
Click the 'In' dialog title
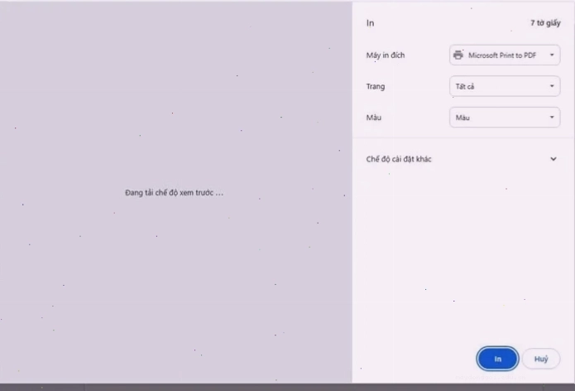click(371, 23)
